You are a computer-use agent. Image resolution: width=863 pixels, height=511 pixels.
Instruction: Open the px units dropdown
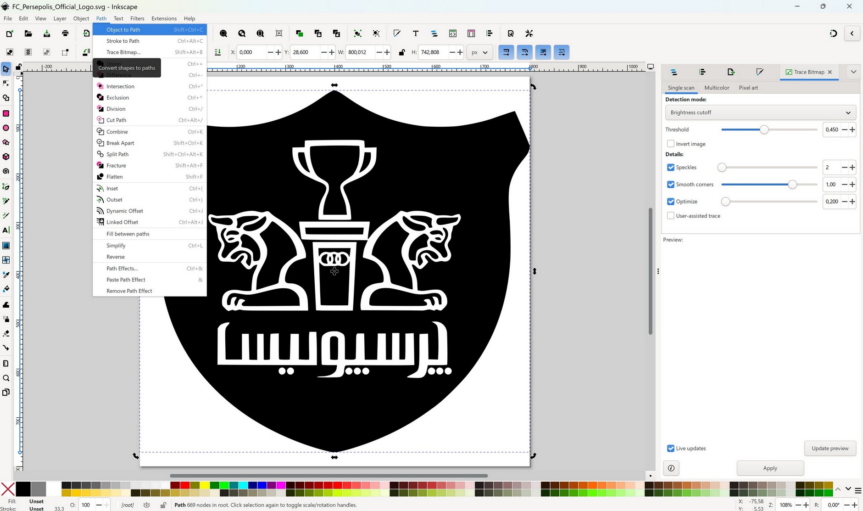coord(479,52)
